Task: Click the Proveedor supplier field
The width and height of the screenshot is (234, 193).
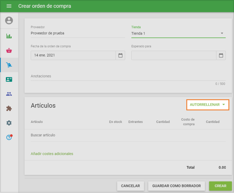Action: tap(78, 33)
